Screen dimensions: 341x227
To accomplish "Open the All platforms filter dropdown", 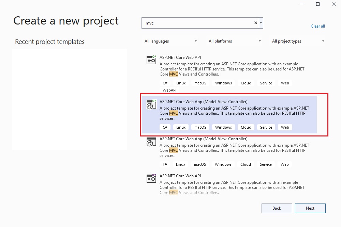I will tap(235, 41).
